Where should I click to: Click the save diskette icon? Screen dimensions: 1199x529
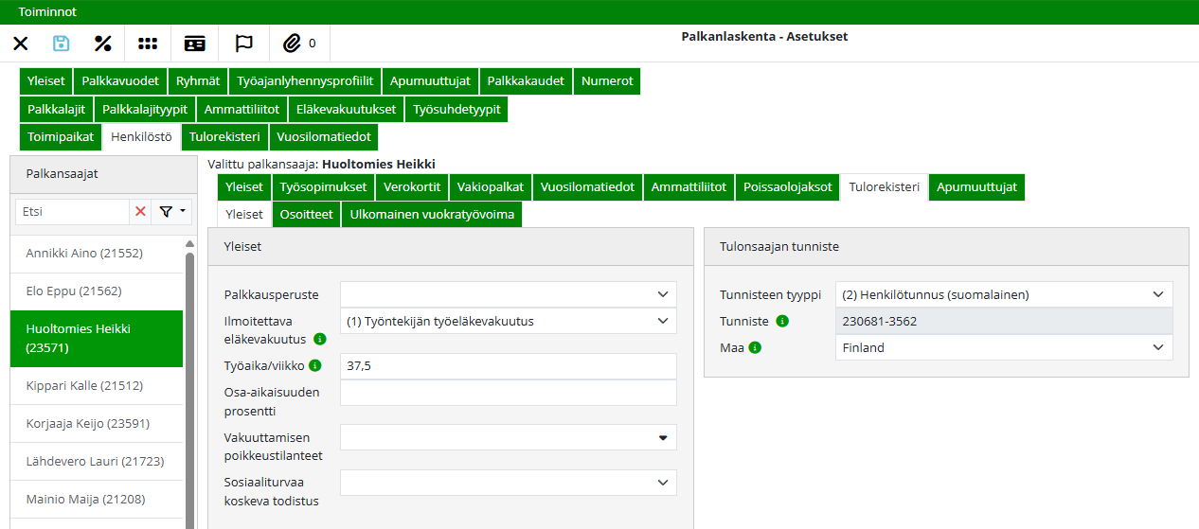[62, 44]
